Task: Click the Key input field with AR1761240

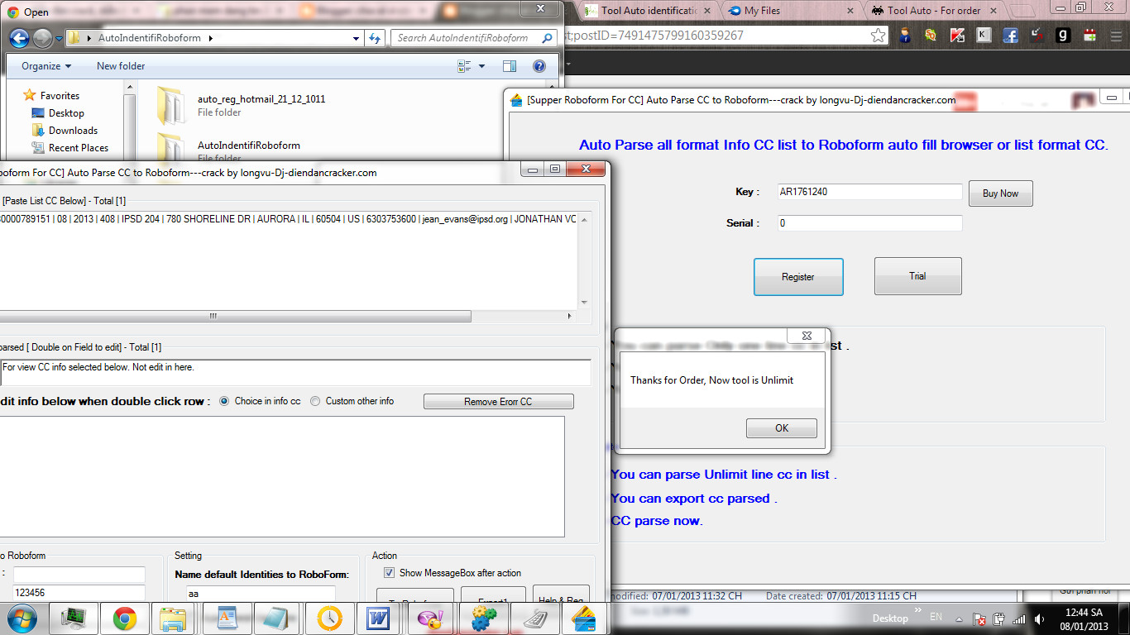Action: [869, 192]
